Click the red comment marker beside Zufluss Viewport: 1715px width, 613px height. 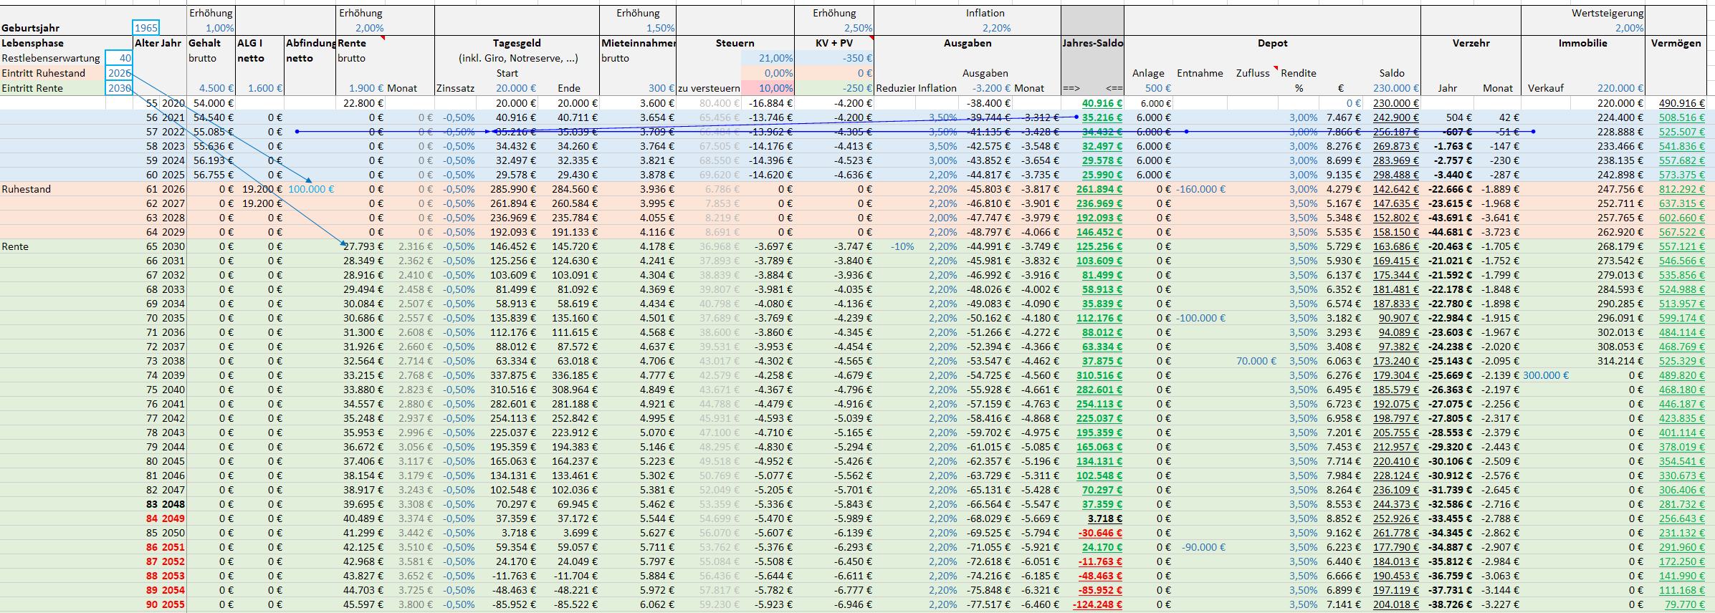(1275, 68)
